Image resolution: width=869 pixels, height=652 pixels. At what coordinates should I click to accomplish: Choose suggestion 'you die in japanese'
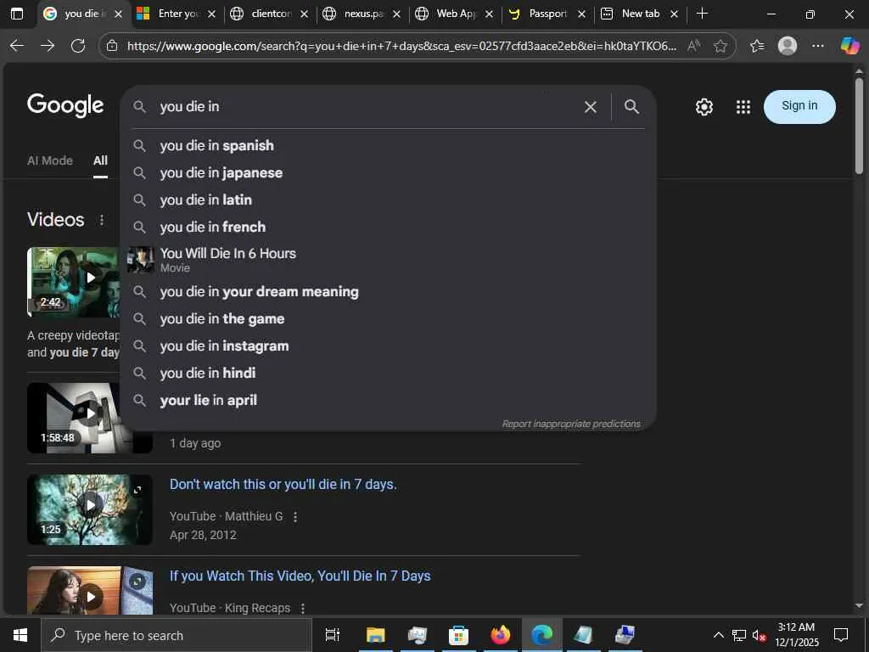(x=389, y=172)
